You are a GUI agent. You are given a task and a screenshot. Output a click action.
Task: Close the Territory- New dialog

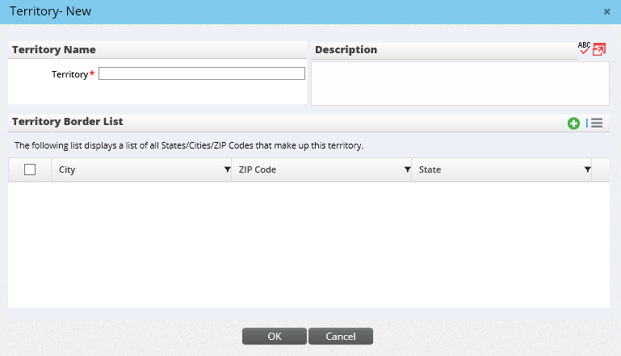click(x=606, y=11)
